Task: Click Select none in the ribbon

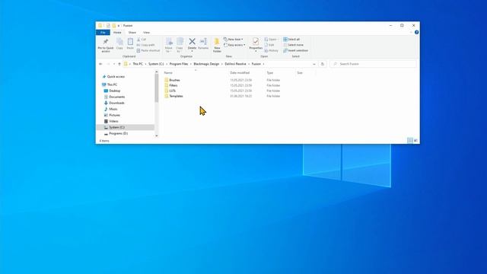Action: (x=293, y=45)
